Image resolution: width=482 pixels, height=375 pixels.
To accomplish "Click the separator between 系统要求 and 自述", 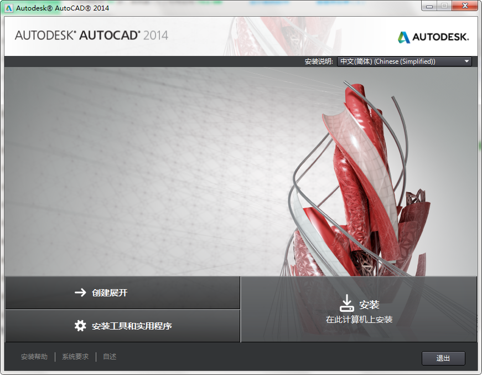I will (95, 357).
